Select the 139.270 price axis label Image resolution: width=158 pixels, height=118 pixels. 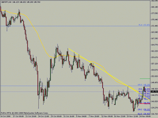pos(154,108)
